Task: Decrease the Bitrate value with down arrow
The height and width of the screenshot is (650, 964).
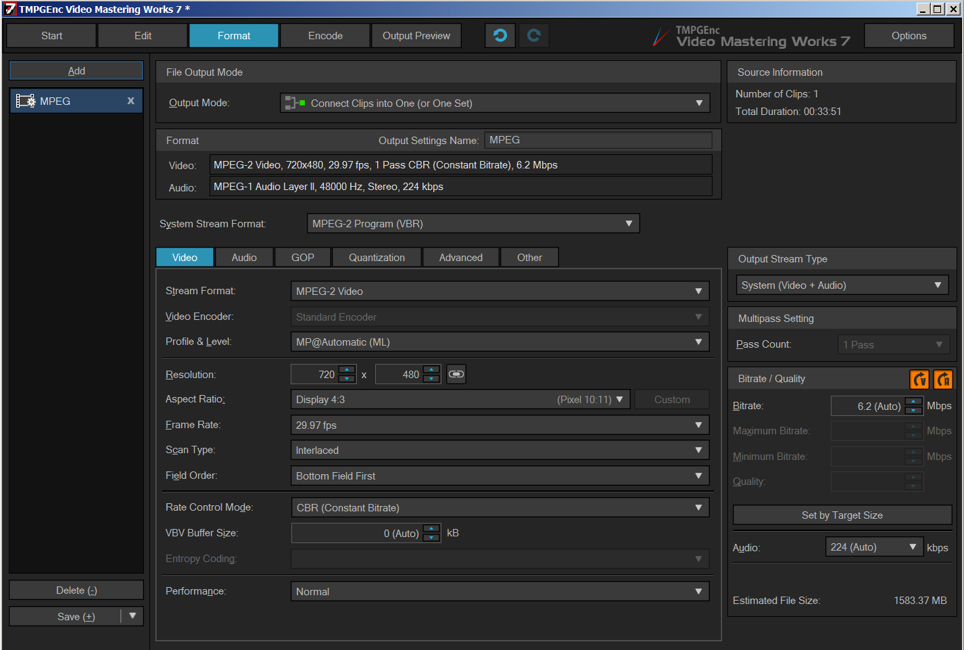Action: (x=913, y=411)
